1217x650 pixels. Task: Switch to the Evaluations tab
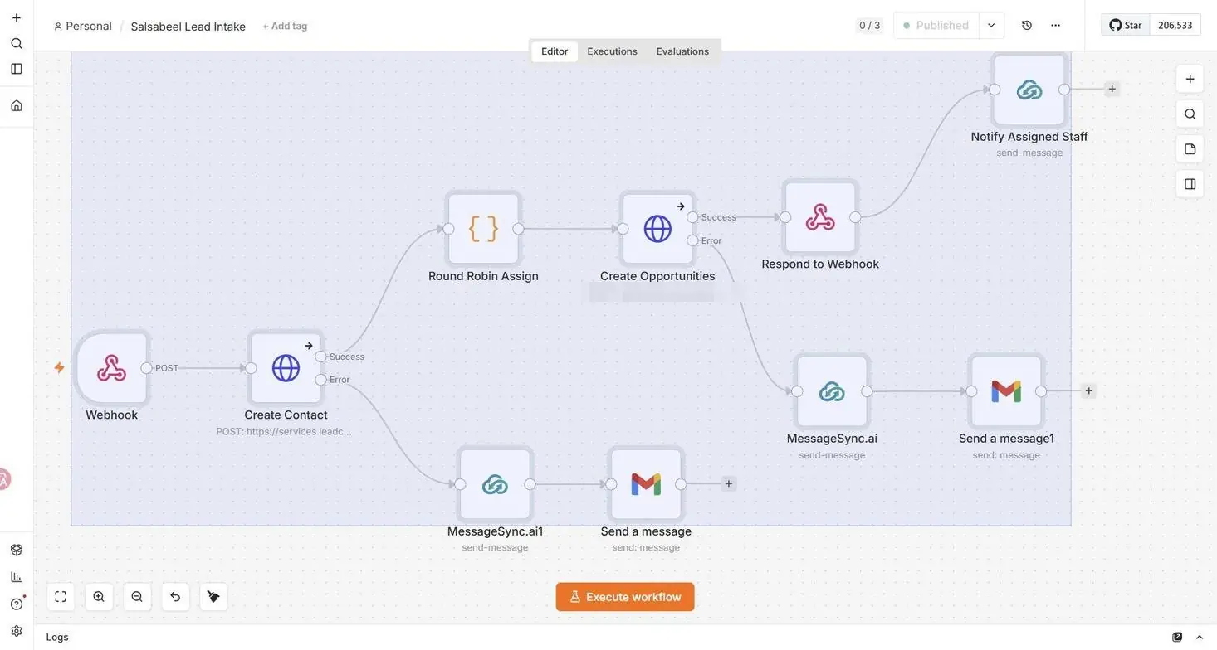[682, 51]
